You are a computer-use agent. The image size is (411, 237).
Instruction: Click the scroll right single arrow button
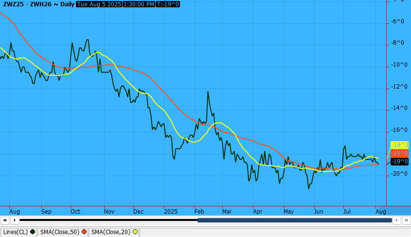coord(397,220)
